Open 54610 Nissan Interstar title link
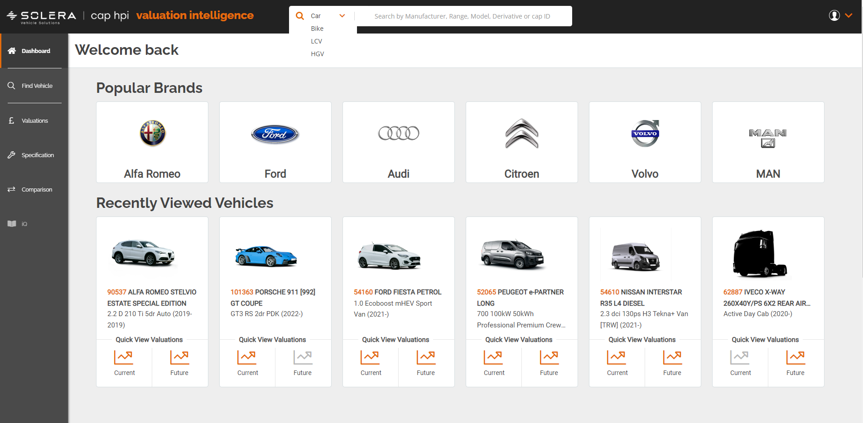863x423 pixels. click(x=641, y=298)
